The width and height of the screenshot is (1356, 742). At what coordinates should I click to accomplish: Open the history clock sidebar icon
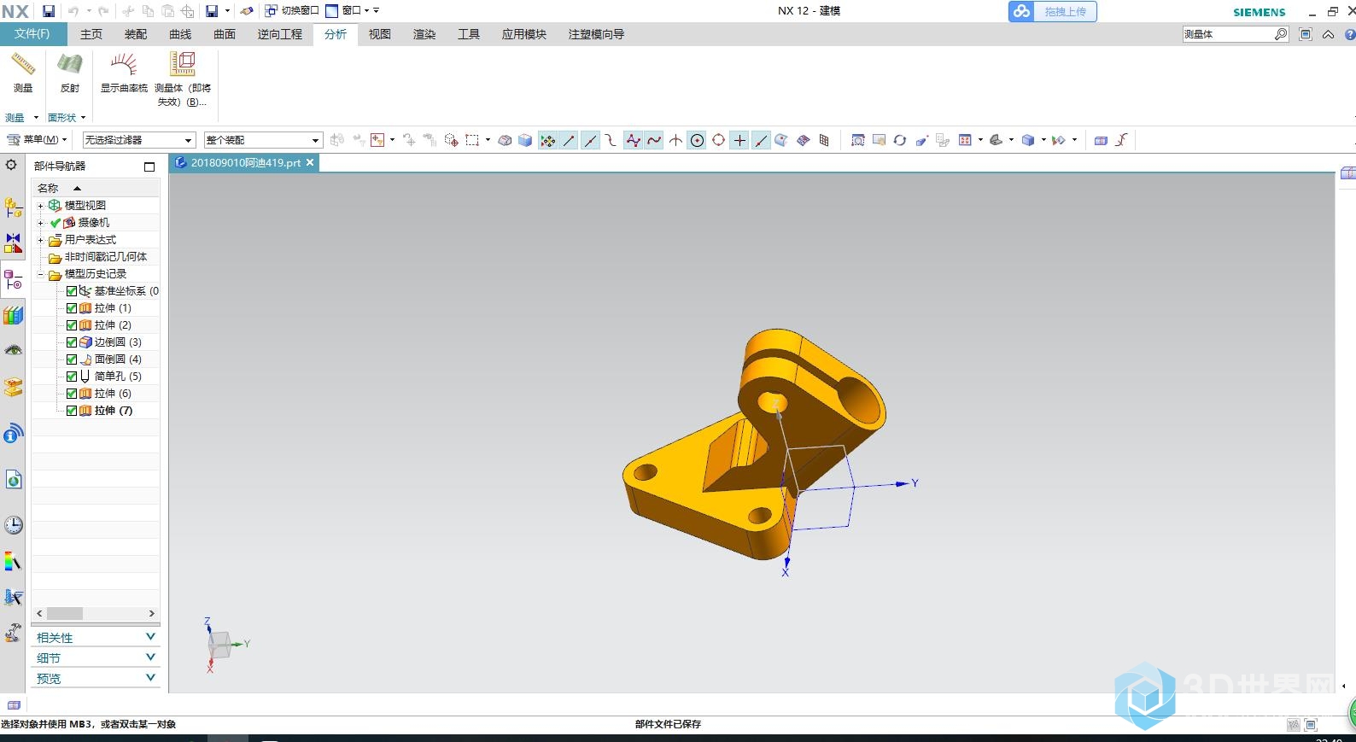click(13, 525)
